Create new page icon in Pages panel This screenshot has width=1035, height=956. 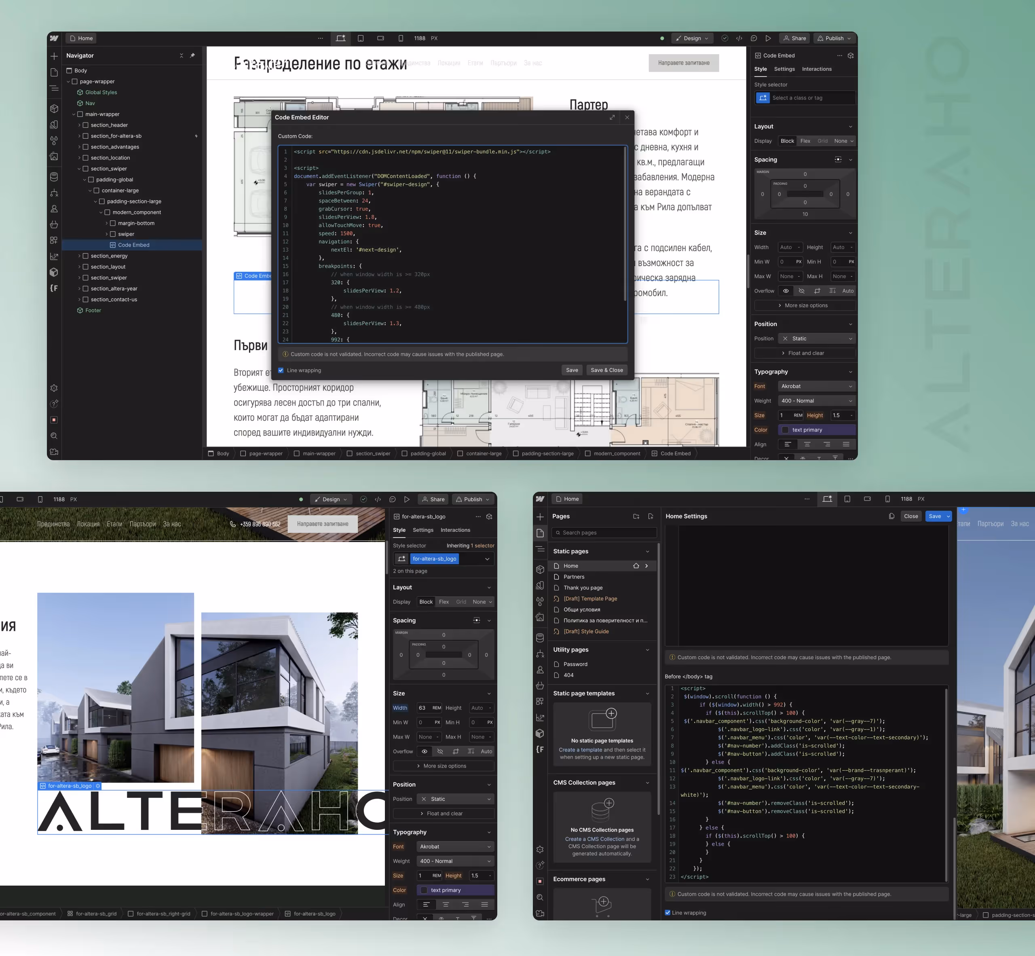pos(651,516)
